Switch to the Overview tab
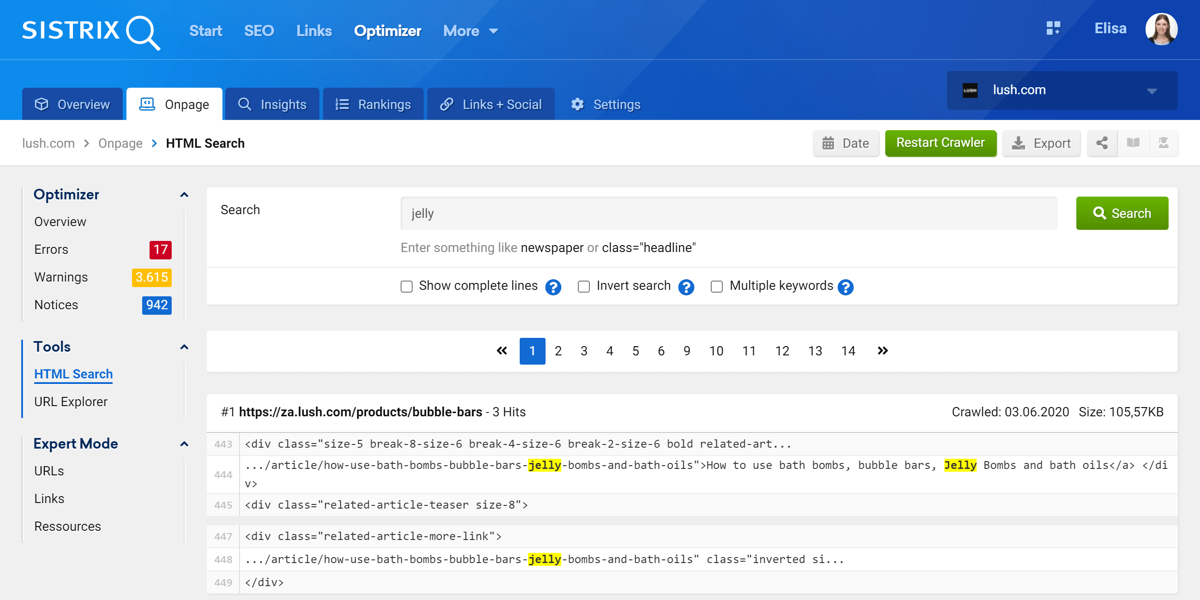Image resolution: width=1200 pixels, height=600 pixels. click(x=72, y=104)
